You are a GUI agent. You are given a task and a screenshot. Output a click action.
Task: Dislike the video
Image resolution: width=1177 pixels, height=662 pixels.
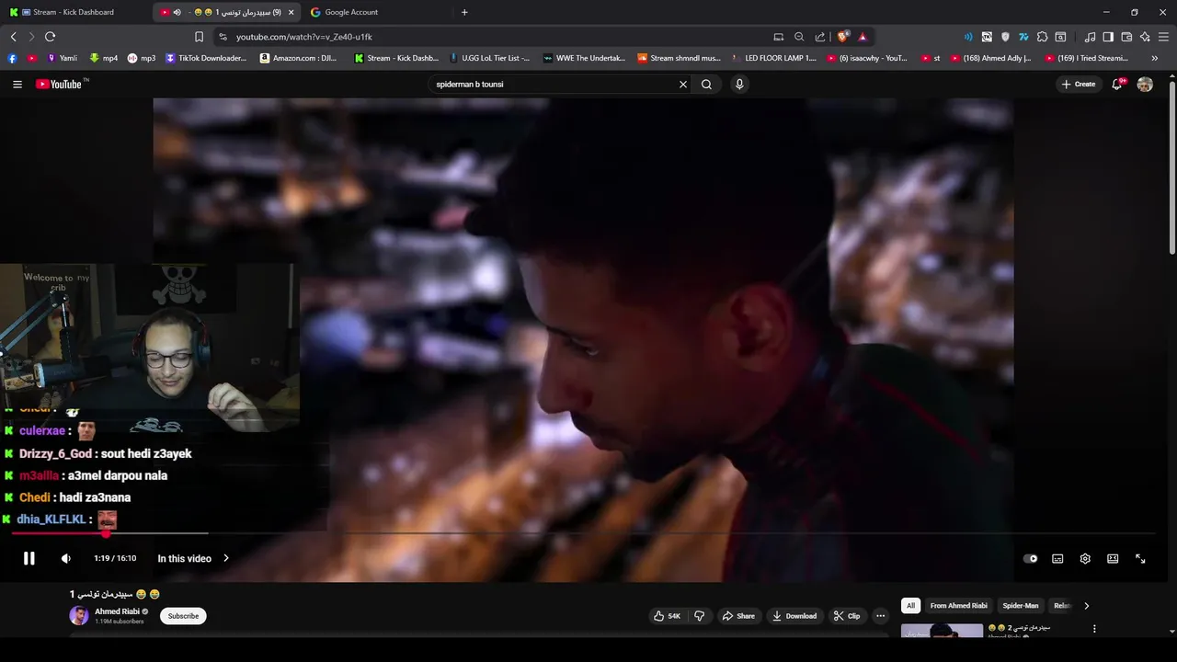[x=699, y=616]
